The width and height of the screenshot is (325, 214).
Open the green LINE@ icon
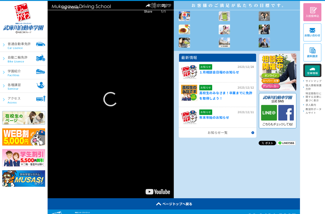tap(269, 113)
